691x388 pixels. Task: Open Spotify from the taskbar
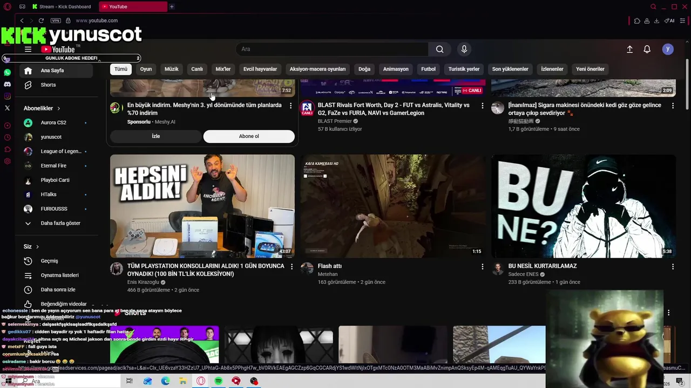click(x=218, y=381)
